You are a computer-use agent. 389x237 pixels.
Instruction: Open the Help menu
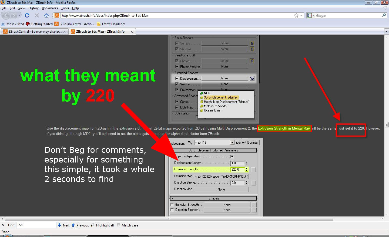pos(75,8)
